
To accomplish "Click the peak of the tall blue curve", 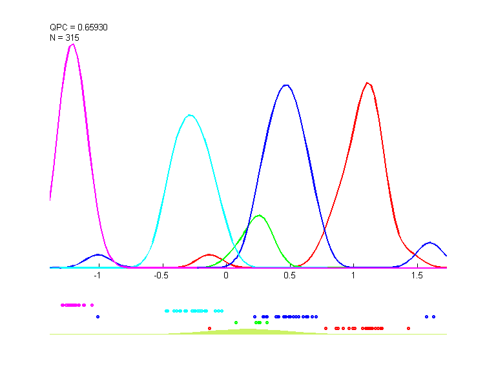I will 285,85.
